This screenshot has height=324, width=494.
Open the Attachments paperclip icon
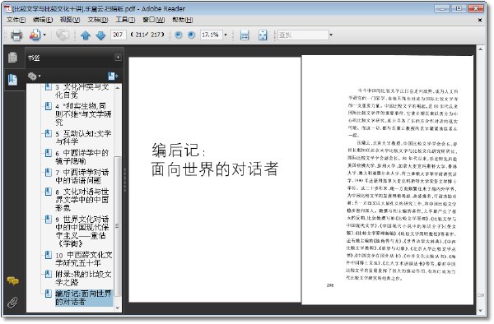coord(12,303)
